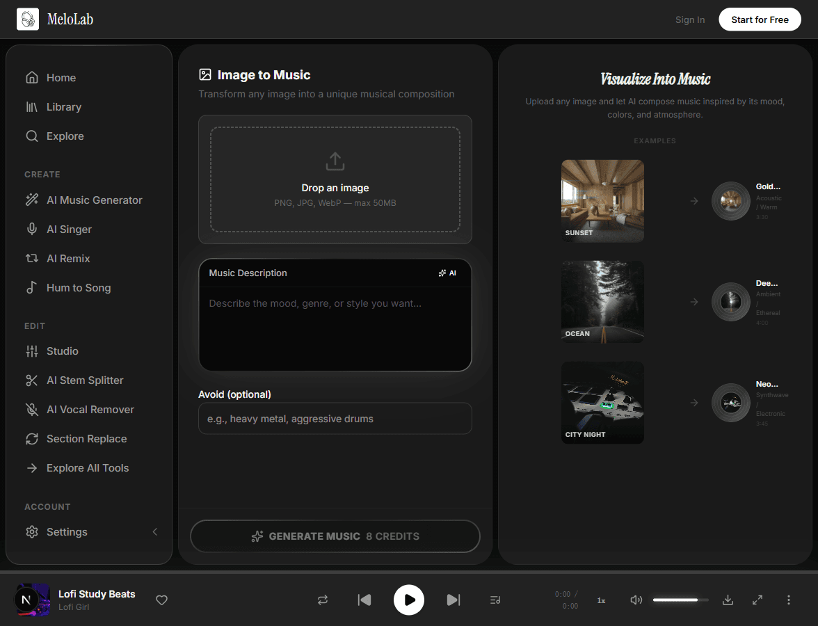This screenshot has height=626, width=818.
Task: Click the track progress bar
Action: [409, 572]
